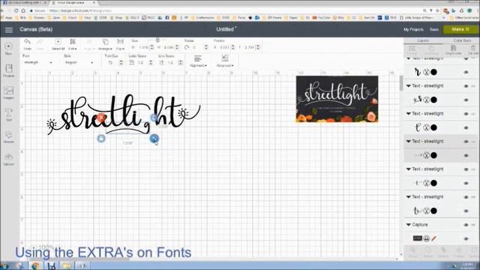Click the Canvas (Beta) title

tap(36, 29)
